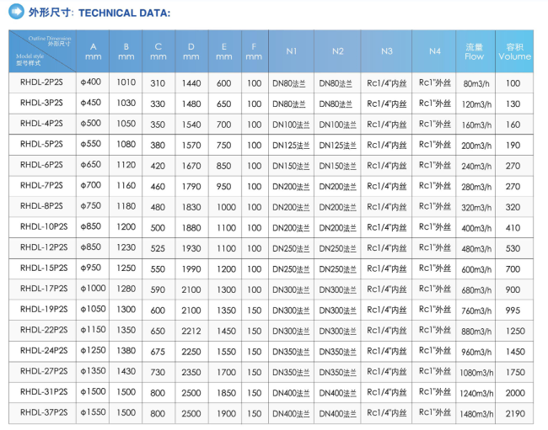This screenshot has height=430, width=548.
Task: Click the 1480m3/h flow value
Action: [x=475, y=413]
